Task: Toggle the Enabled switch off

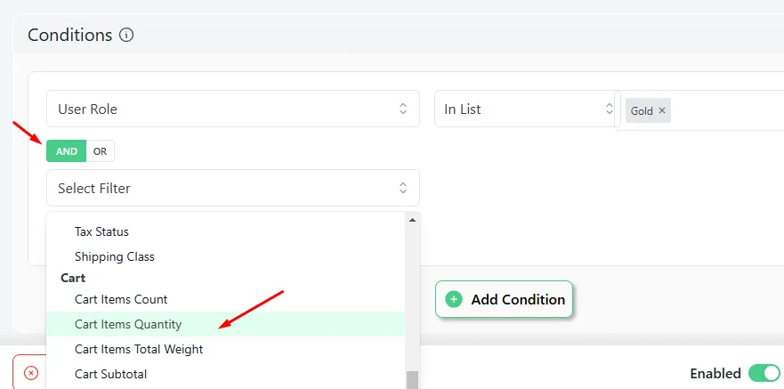Action: click(x=764, y=373)
